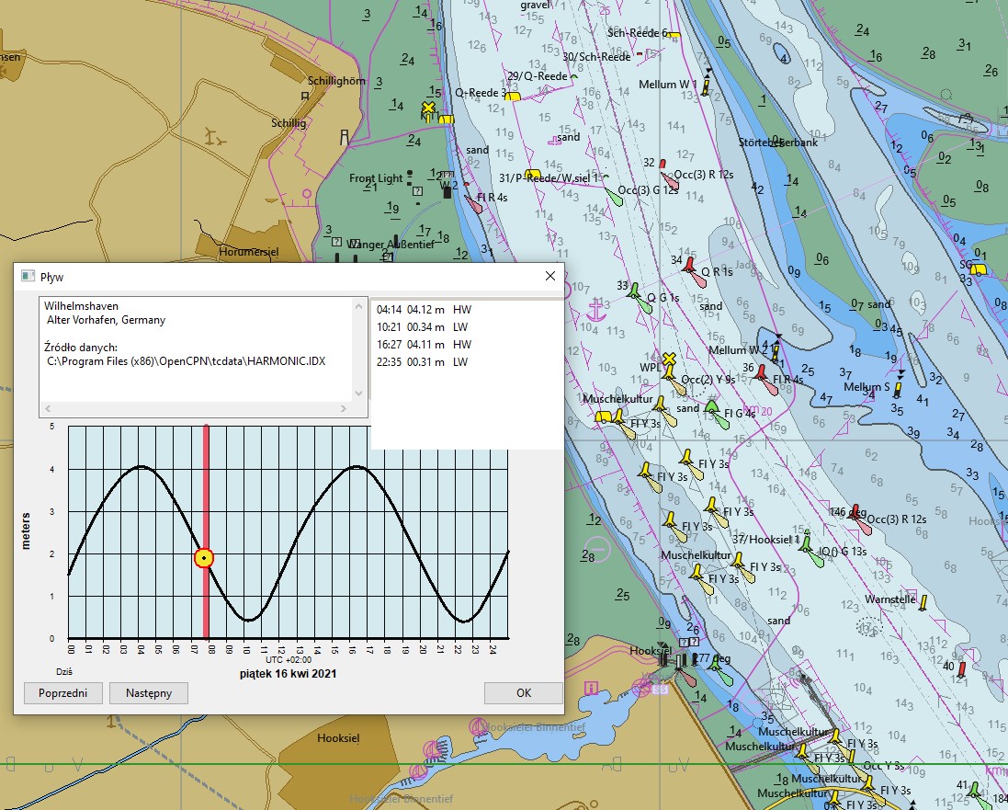This screenshot has height=810, width=1008.
Task: Click the Störtebekerbank chart label
Action: point(778,143)
